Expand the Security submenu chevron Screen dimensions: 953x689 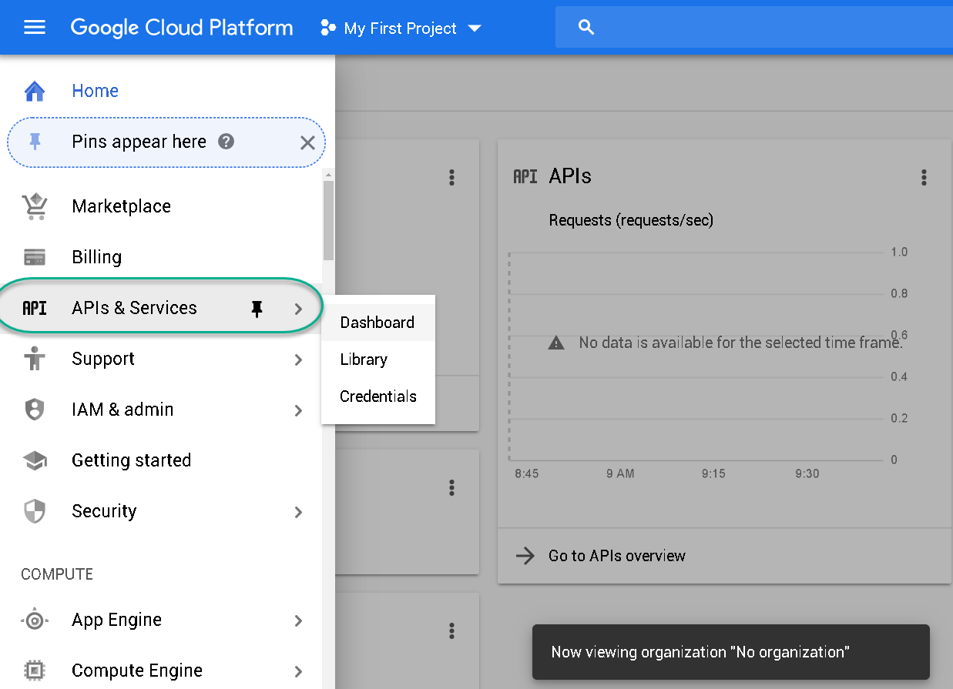tap(298, 512)
